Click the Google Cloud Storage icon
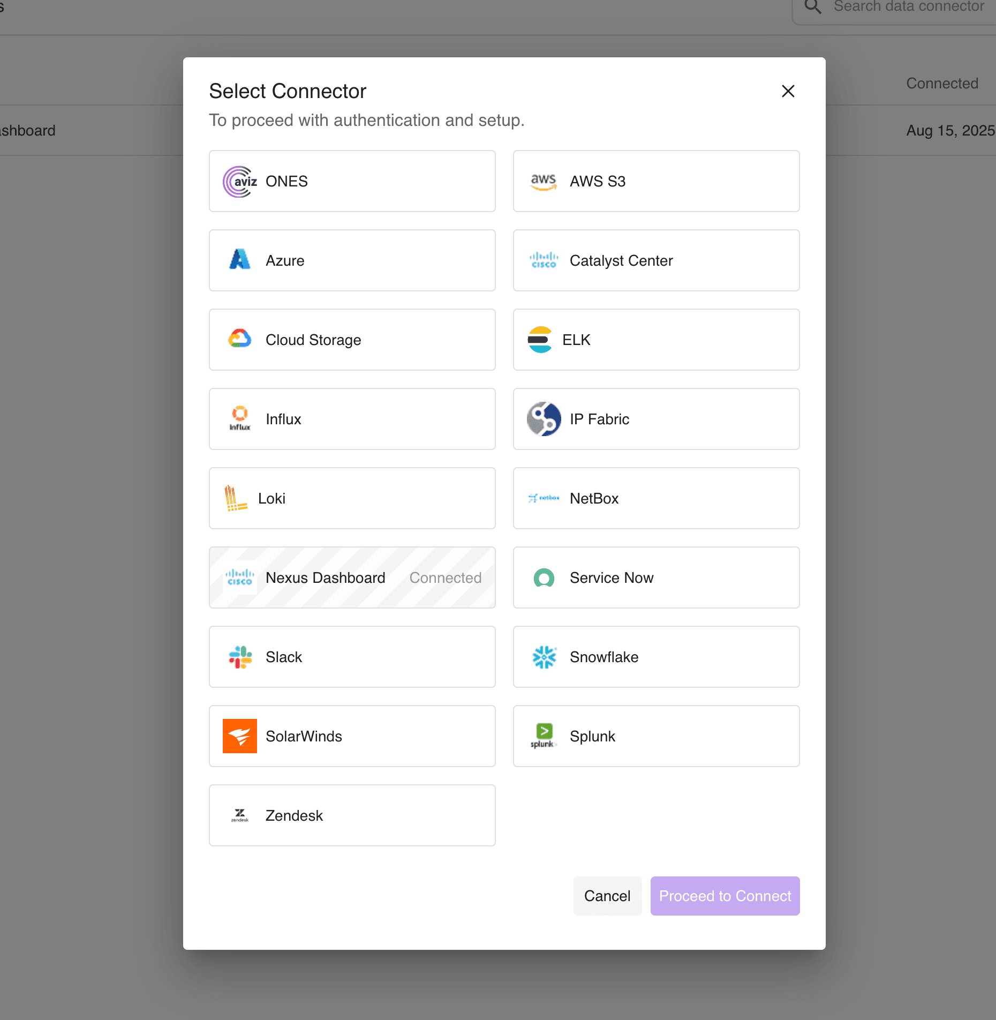Image resolution: width=996 pixels, height=1020 pixels. (x=239, y=340)
